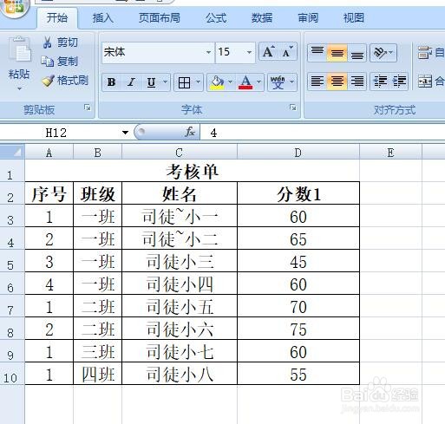This screenshot has width=445, height=424.
Task: Open the Office button menu
Action: tap(15, 7)
